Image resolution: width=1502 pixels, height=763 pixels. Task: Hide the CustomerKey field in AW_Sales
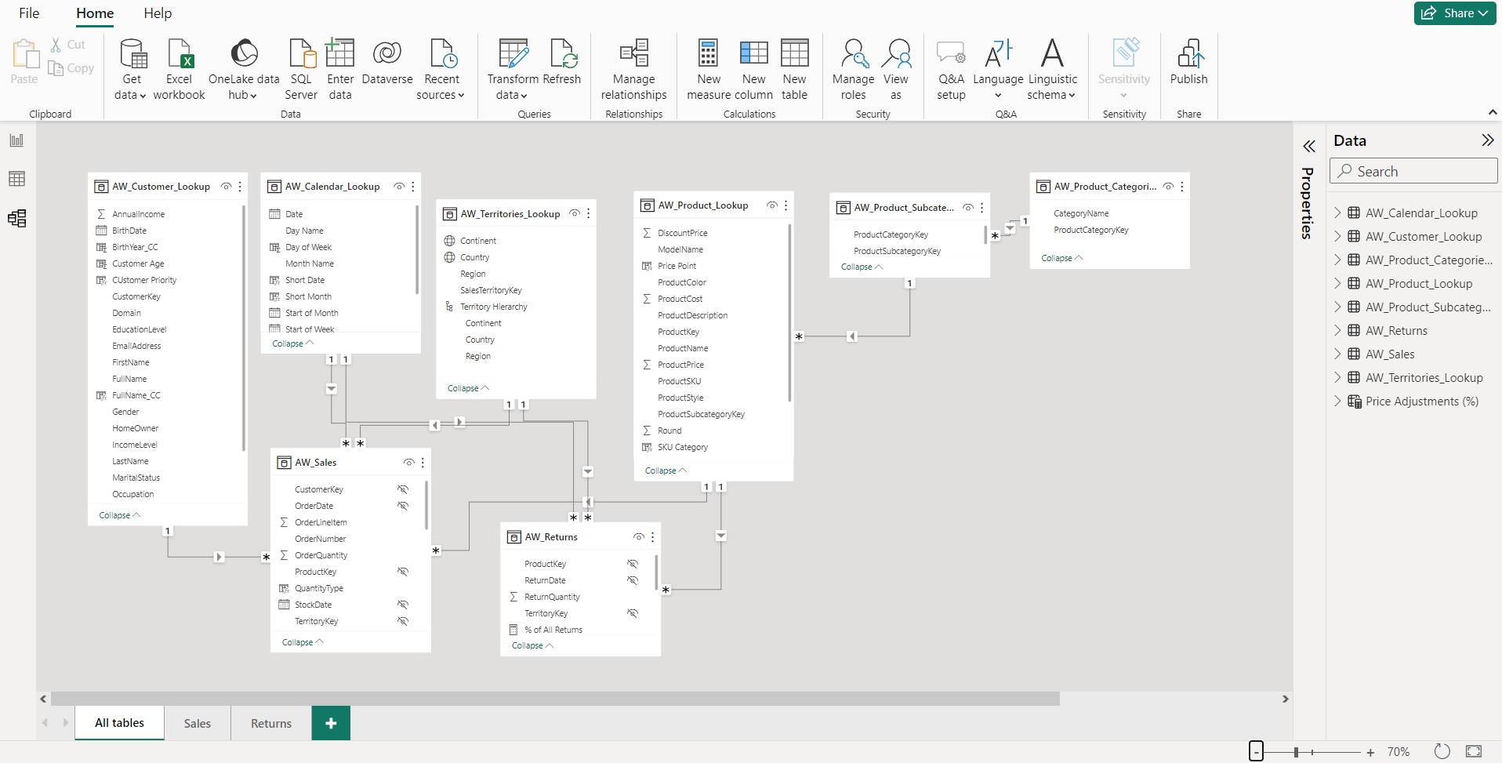click(402, 489)
